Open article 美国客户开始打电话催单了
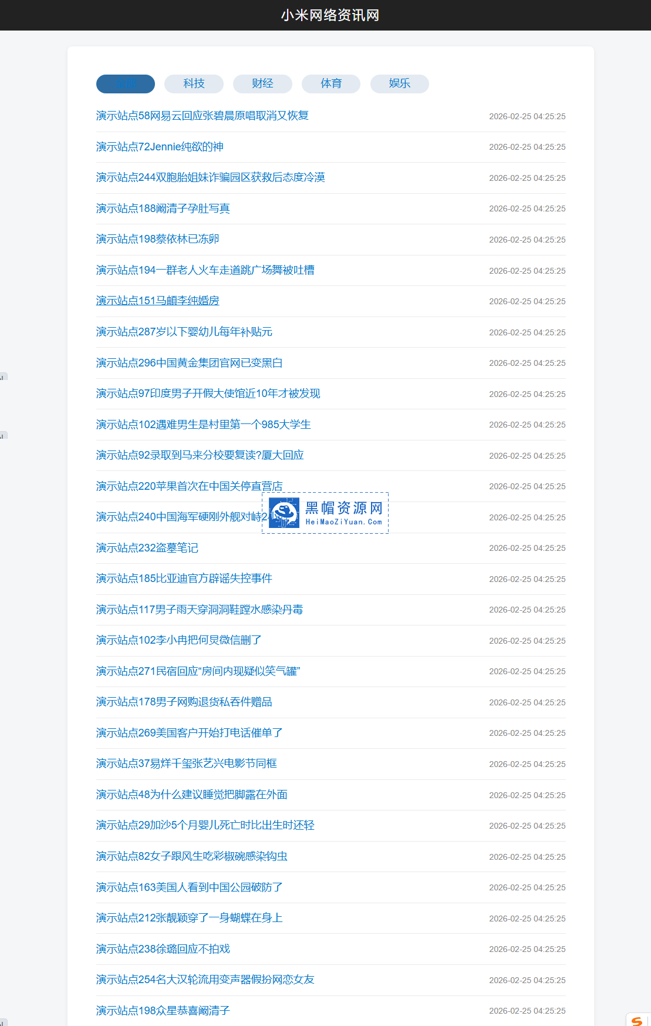Image resolution: width=651 pixels, height=1026 pixels. 190,733
